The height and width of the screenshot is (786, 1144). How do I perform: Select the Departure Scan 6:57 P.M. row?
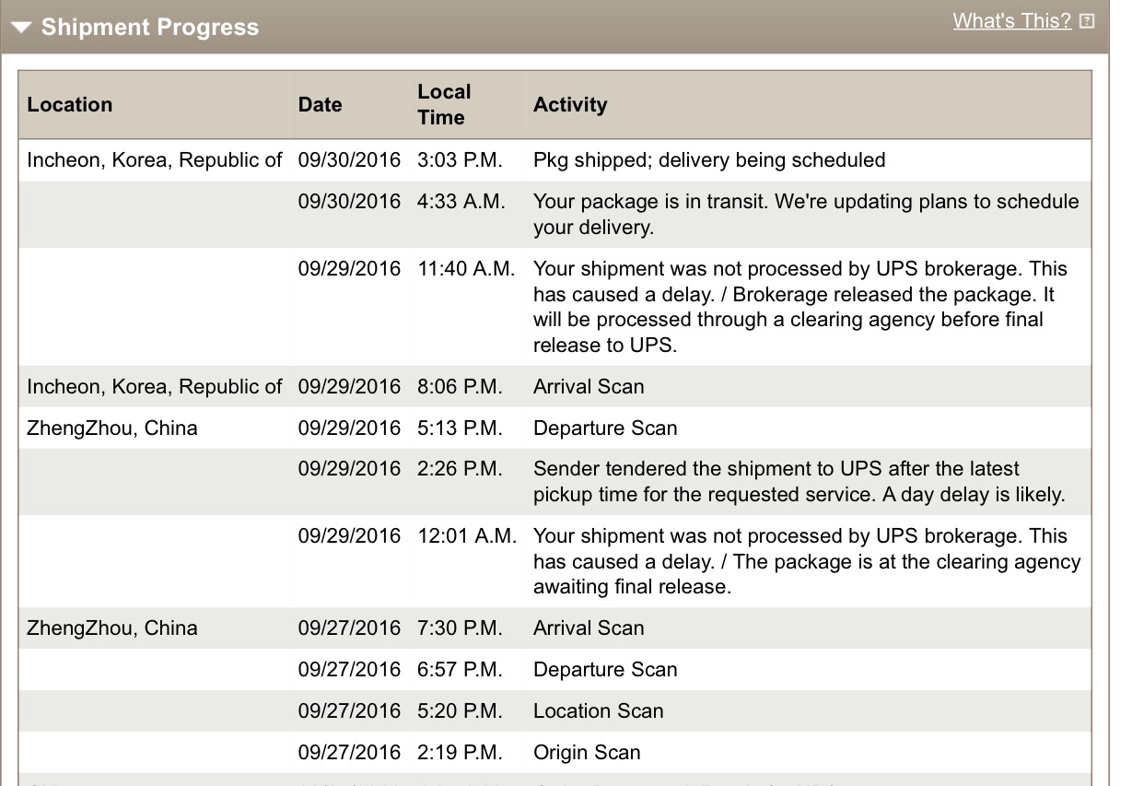(x=554, y=670)
